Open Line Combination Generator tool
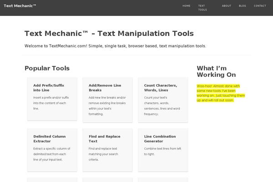The image size is (273, 182). pos(160,139)
